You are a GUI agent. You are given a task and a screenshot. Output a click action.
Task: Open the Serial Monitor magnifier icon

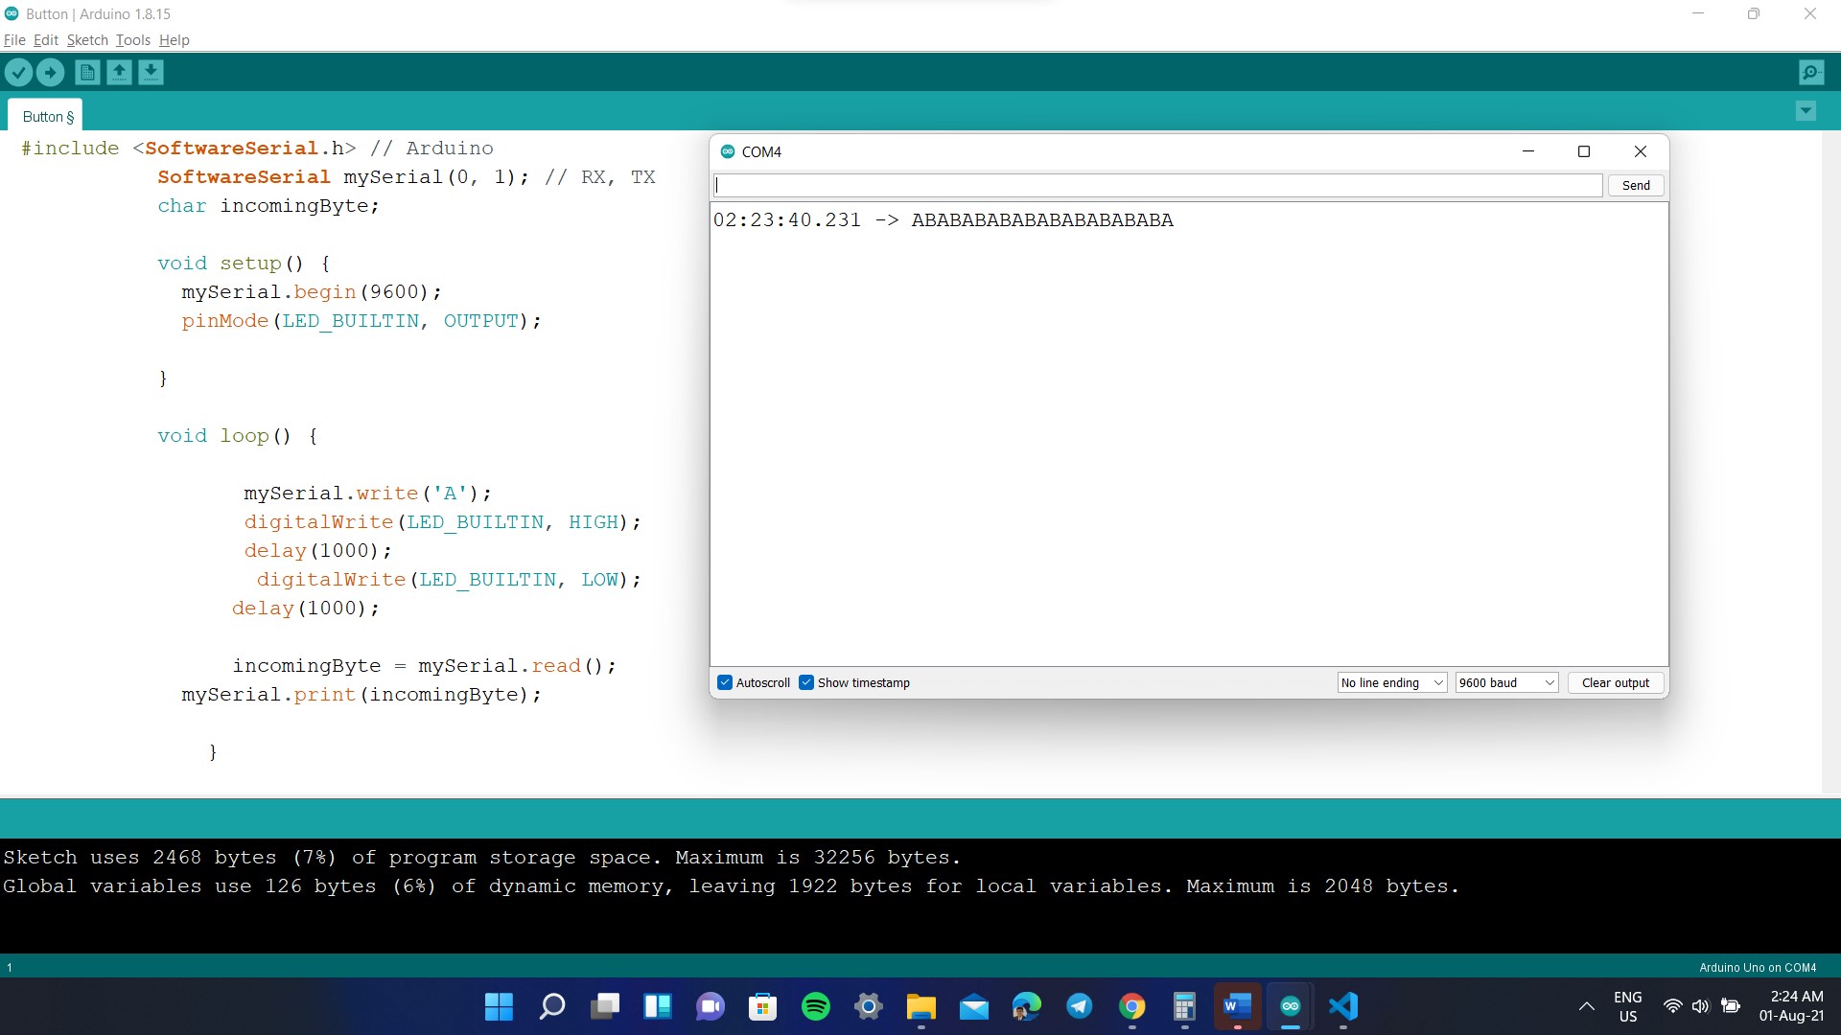1811,72
